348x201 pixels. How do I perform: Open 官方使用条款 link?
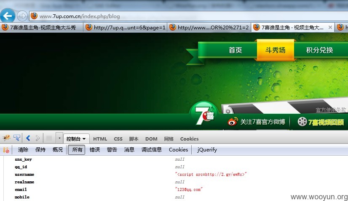point(331,110)
